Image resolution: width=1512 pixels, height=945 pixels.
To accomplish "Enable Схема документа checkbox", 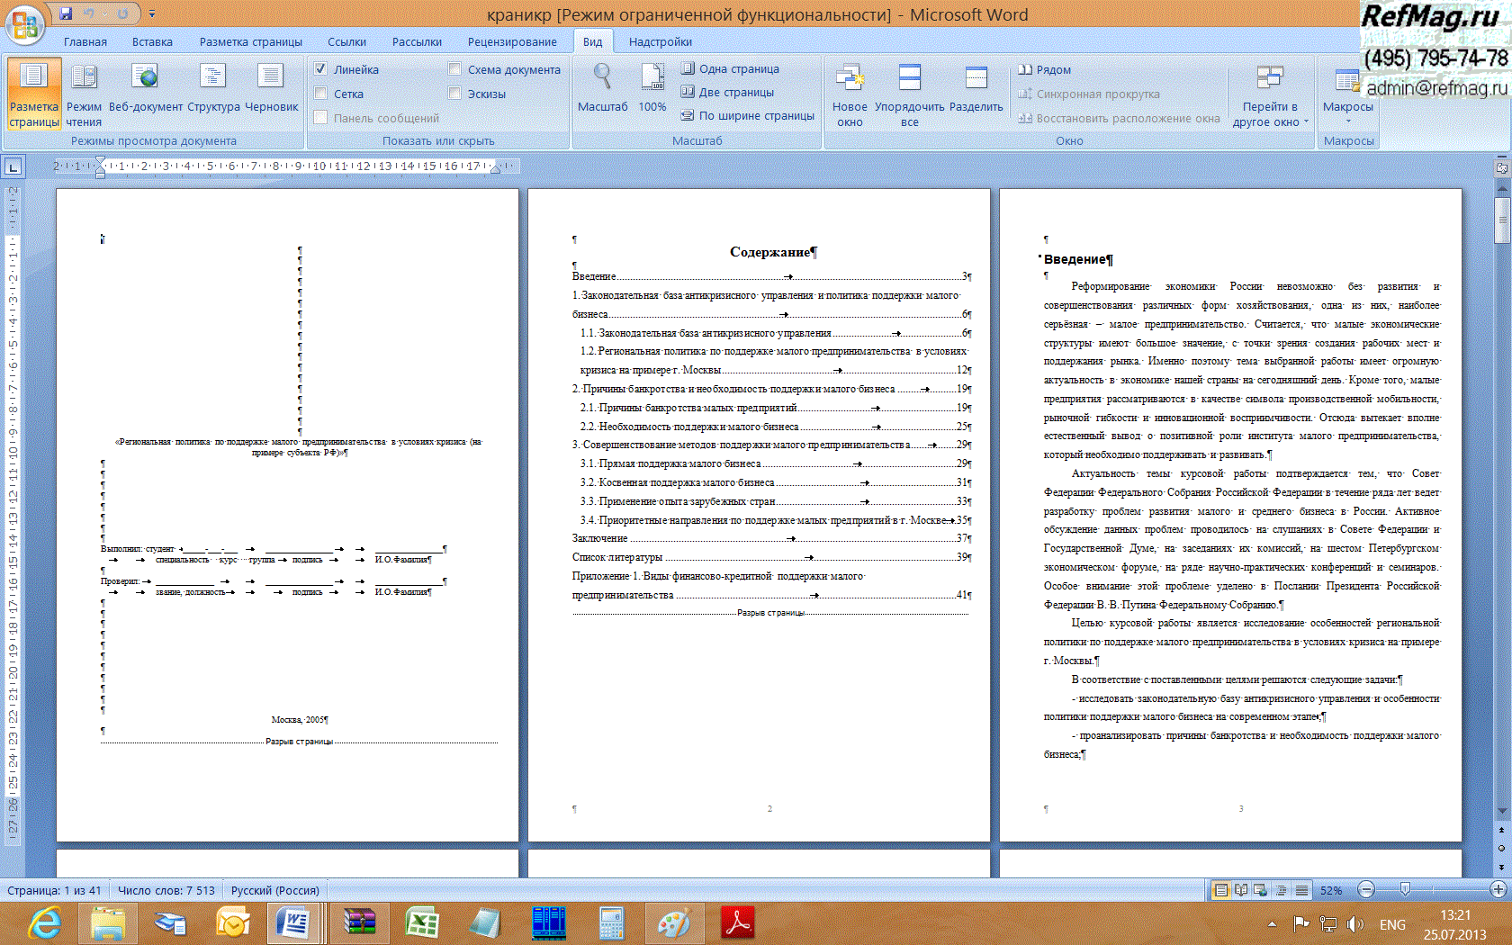I will [454, 69].
